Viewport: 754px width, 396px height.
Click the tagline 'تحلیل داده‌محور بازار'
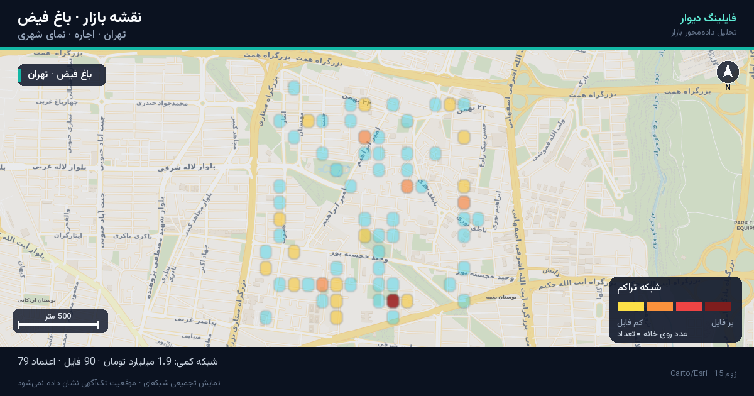[x=704, y=31]
